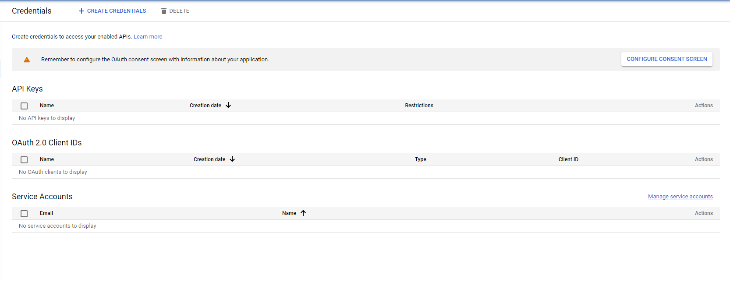The width and height of the screenshot is (730, 282).
Task: Click the plus icon beside Create Credentials
Action: (x=81, y=11)
